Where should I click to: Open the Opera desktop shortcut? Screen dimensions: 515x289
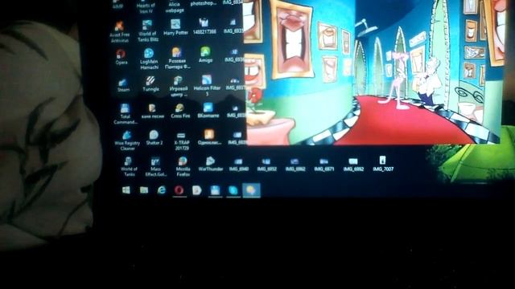click(122, 57)
